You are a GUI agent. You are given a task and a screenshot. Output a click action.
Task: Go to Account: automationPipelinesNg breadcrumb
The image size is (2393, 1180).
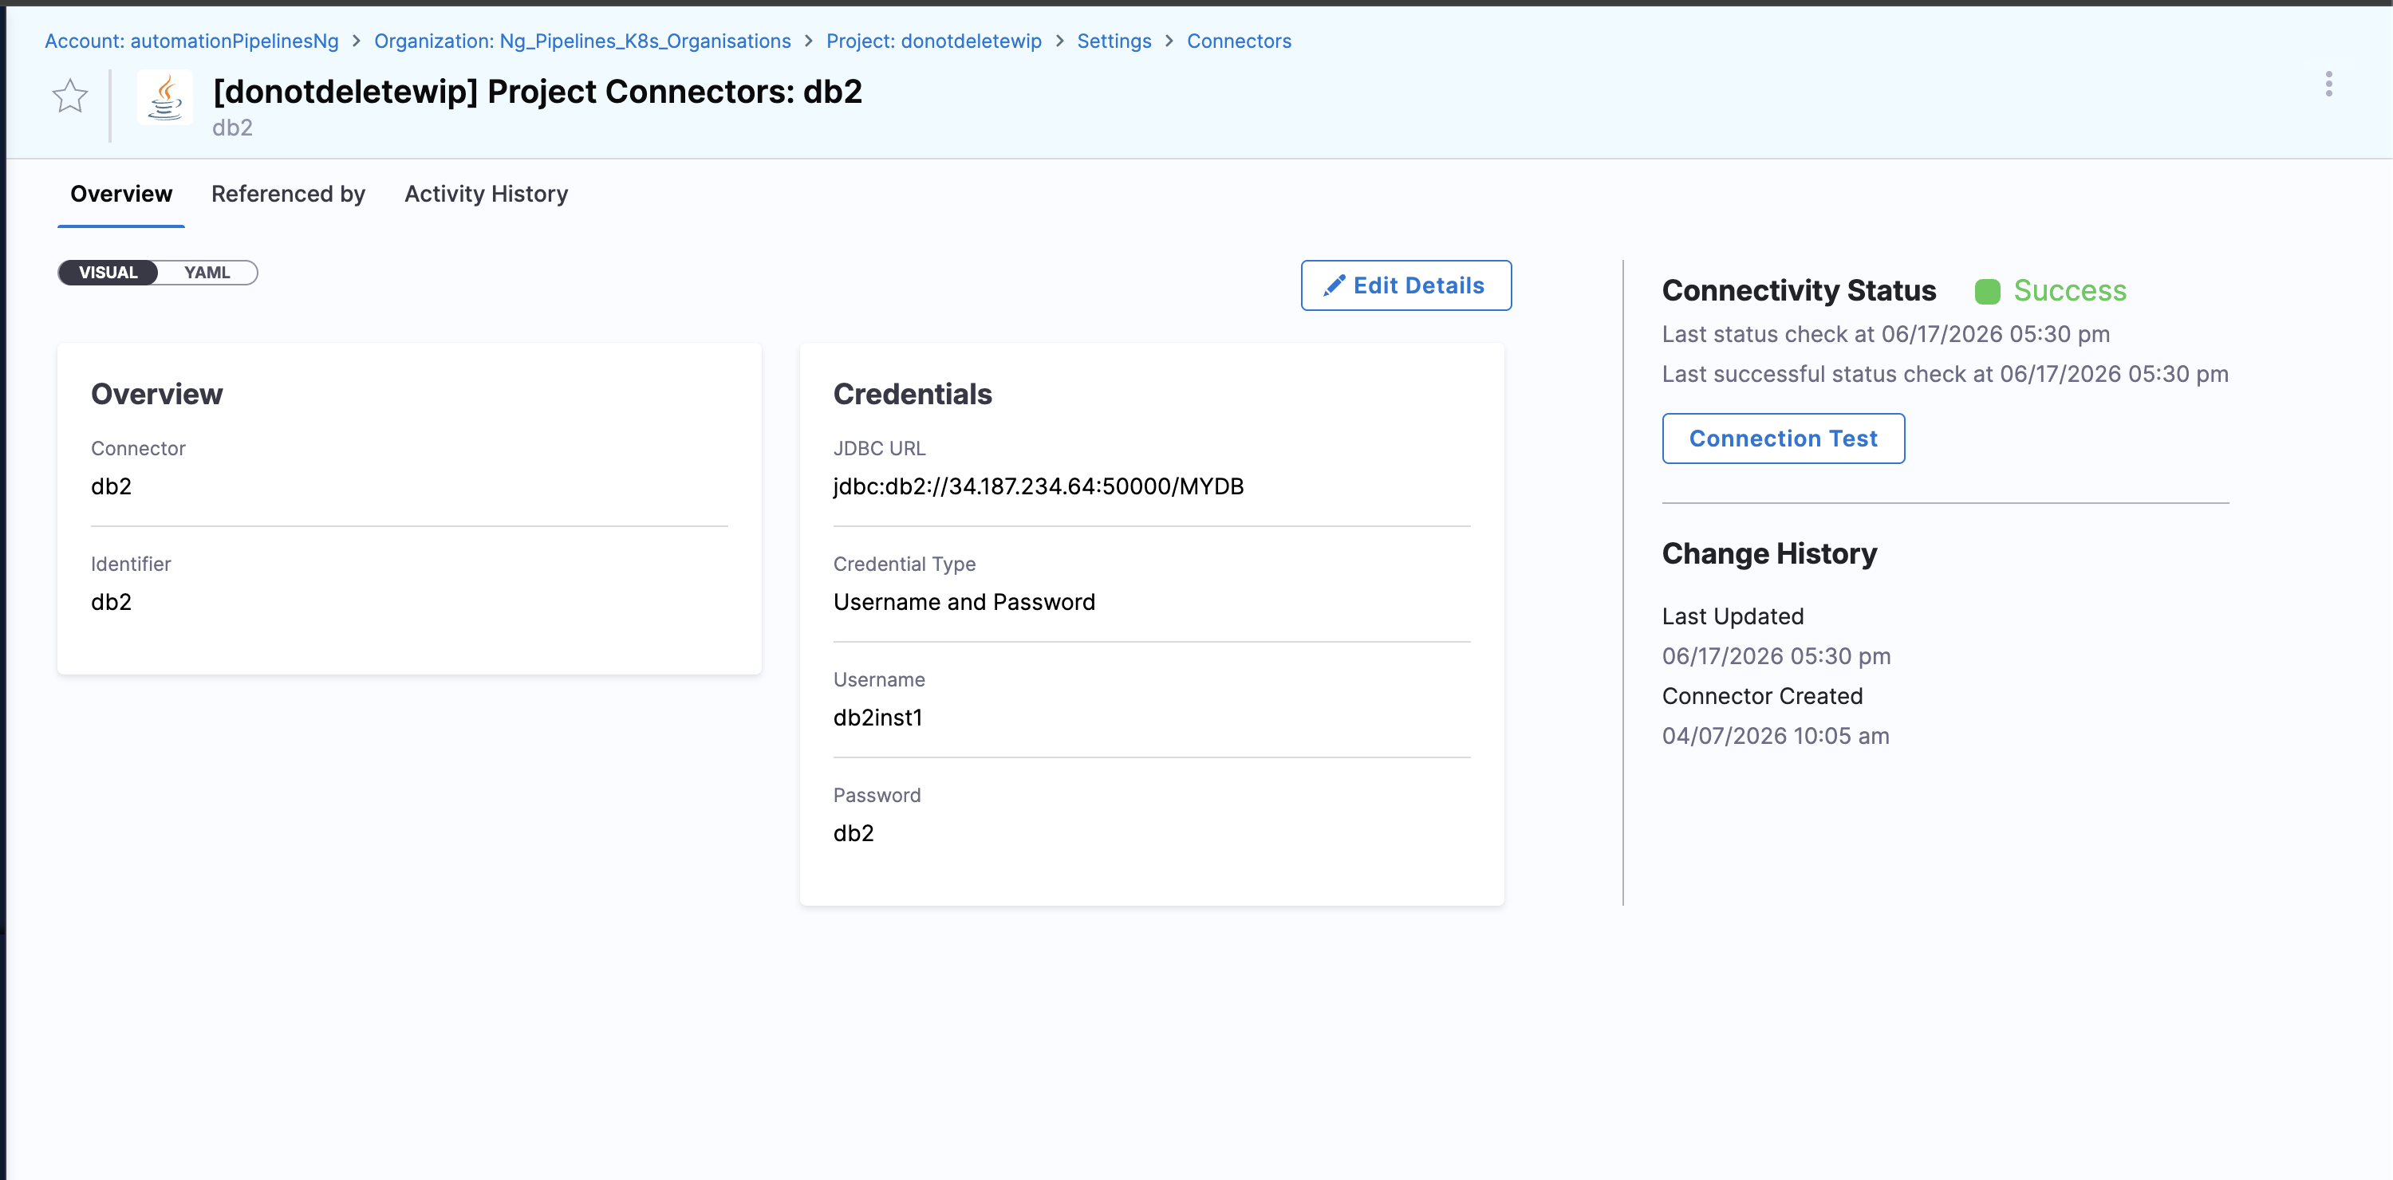[x=191, y=41]
